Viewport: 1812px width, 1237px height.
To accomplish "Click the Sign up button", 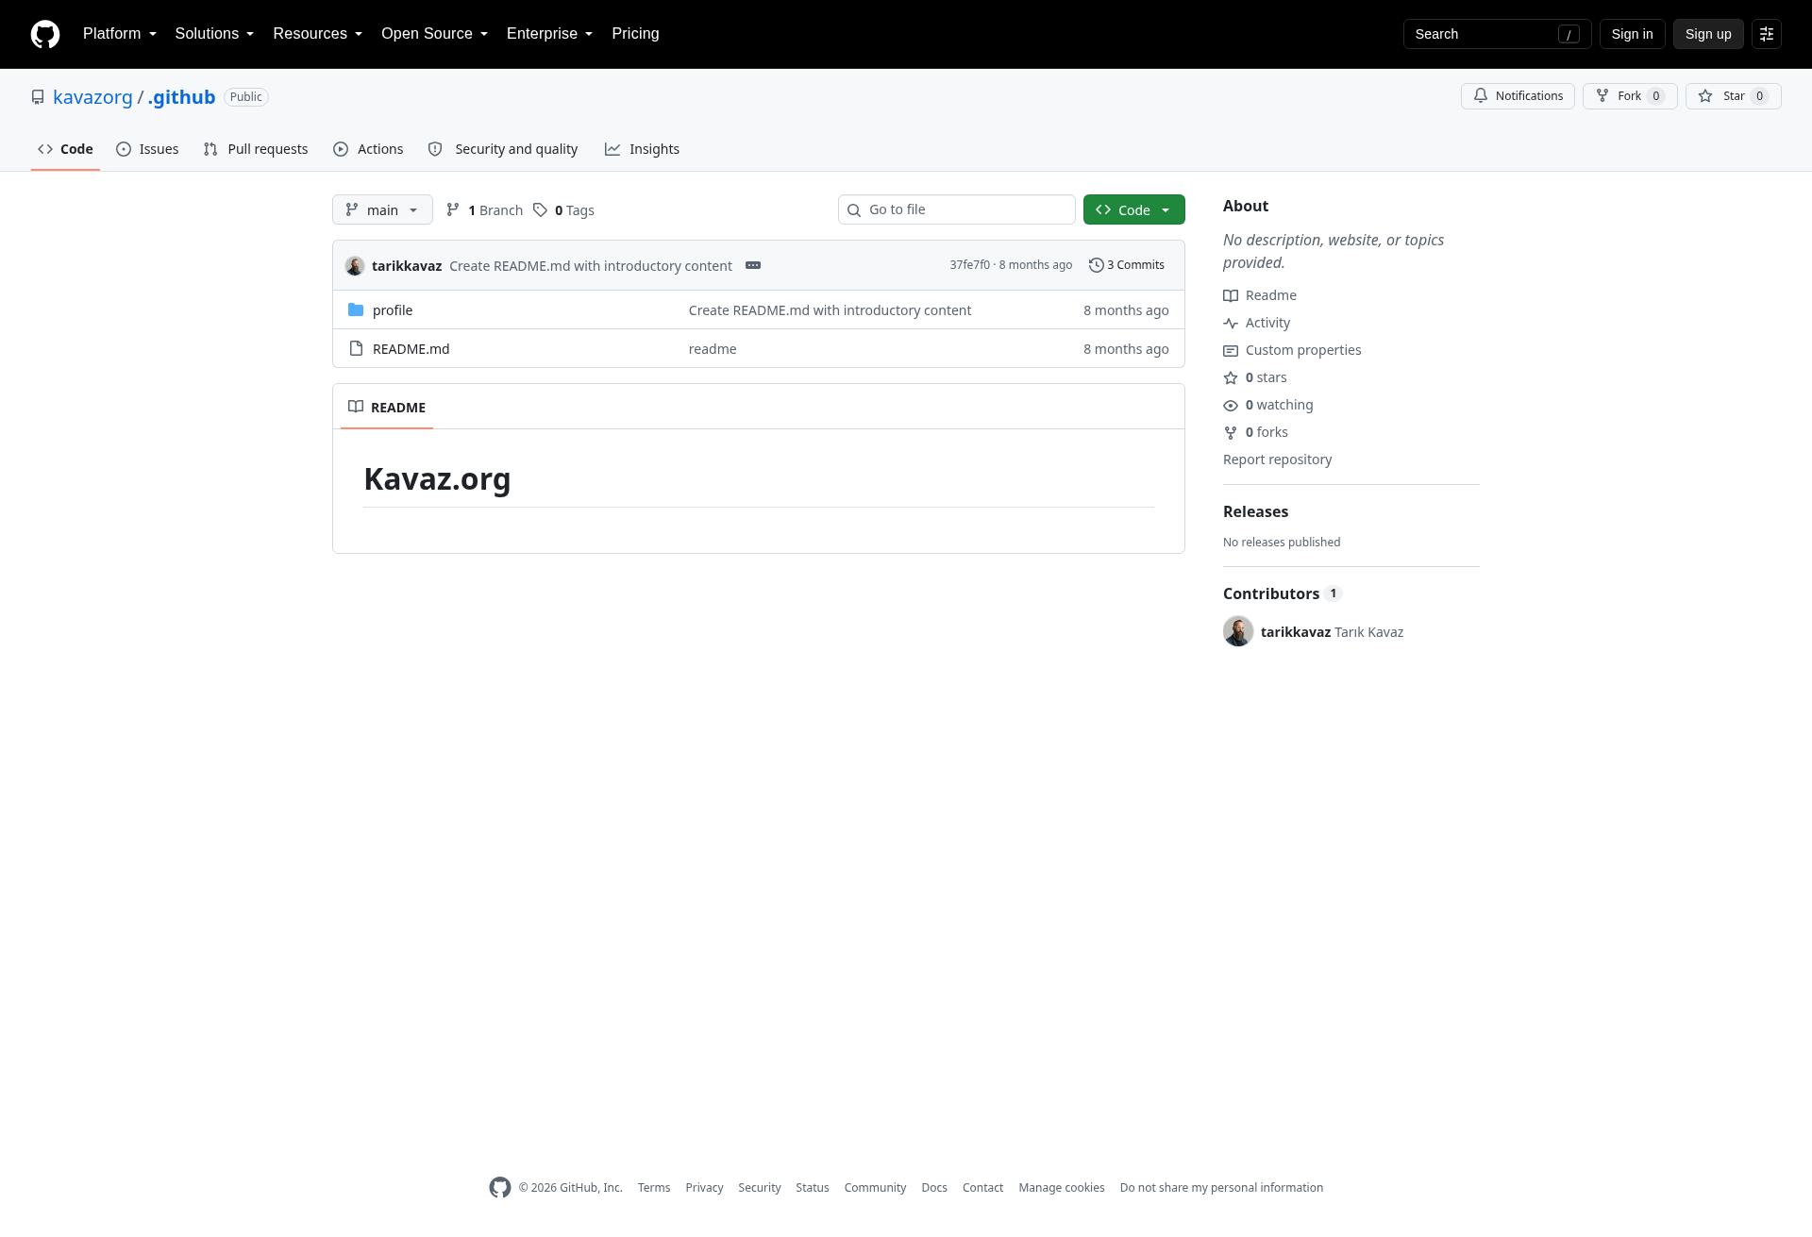I will pos(1708,34).
